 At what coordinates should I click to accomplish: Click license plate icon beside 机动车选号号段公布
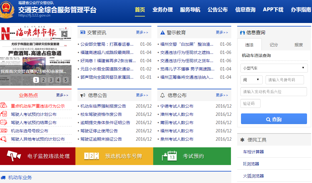(4, 131)
